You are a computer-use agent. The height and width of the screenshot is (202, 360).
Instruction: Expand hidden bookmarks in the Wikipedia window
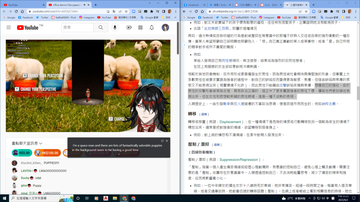click(355, 18)
